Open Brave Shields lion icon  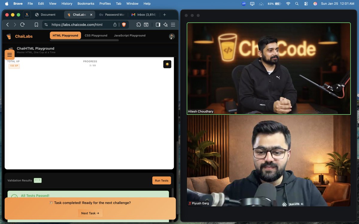coord(124,25)
